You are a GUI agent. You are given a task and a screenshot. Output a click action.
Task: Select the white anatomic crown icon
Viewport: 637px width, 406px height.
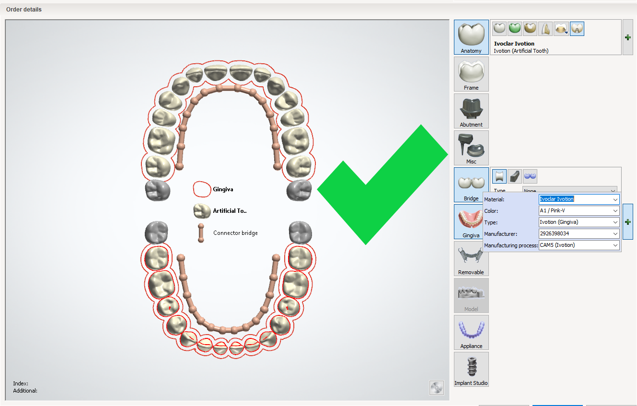499,28
